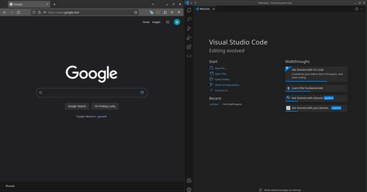Bookmark this page with the star icon
The height and width of the screenshot is (192, 367).
(136, 12)
